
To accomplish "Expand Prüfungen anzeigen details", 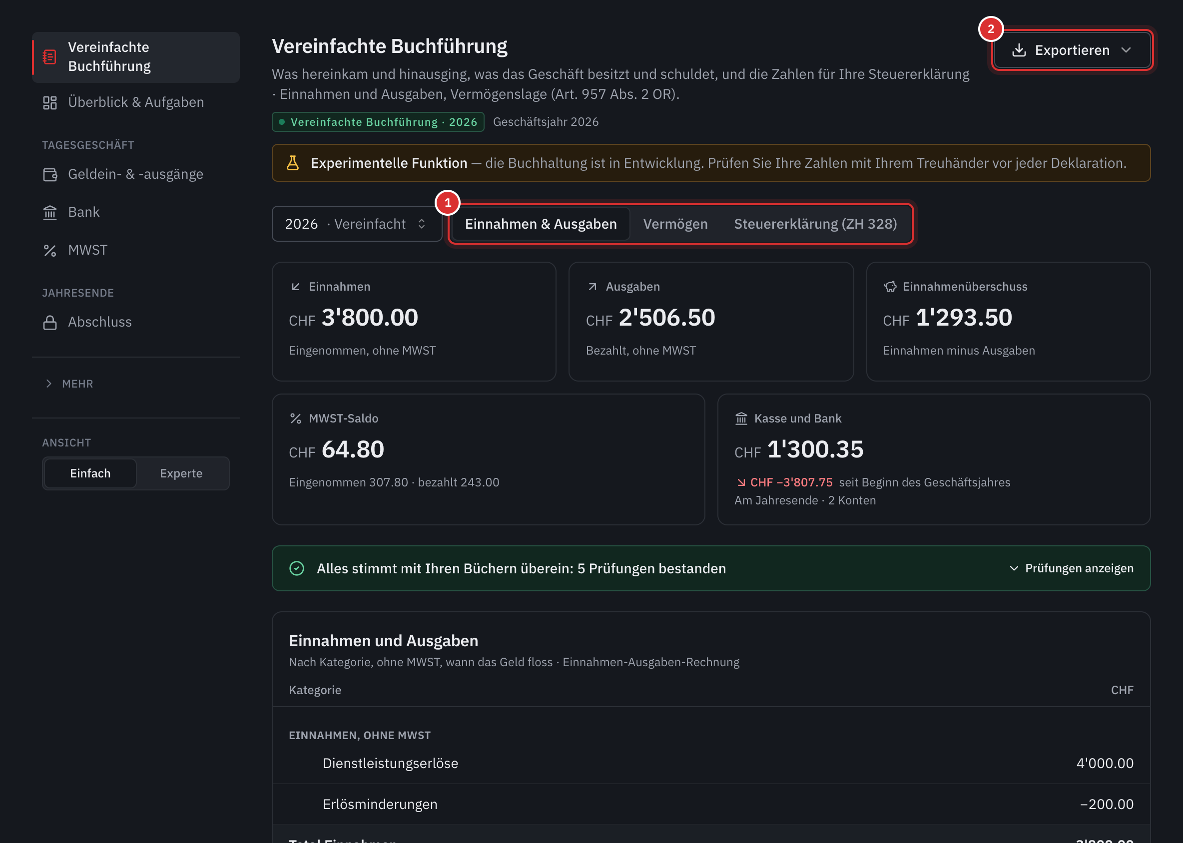I will coord(1071,568).
